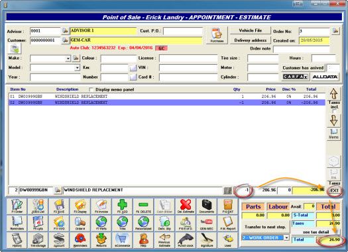Open the Personalized globe icon
Viewport: 348px width, 252px height.
[143, 223]
